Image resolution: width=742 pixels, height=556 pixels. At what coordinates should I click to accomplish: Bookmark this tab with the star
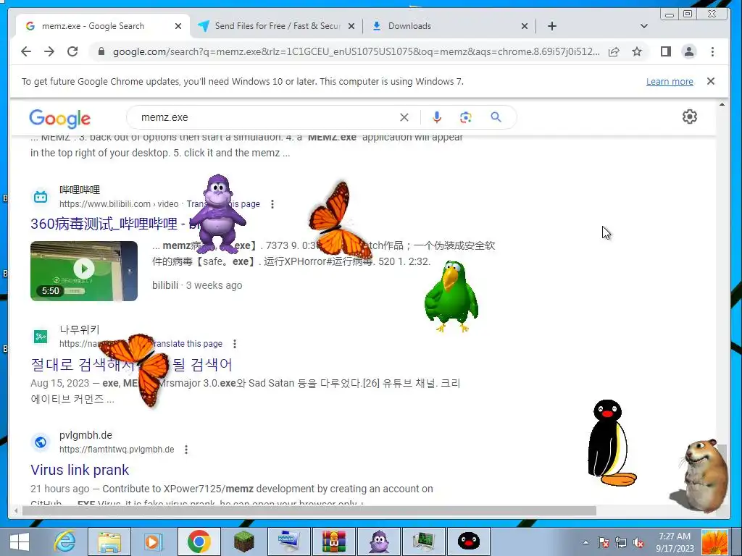point(637,51)
